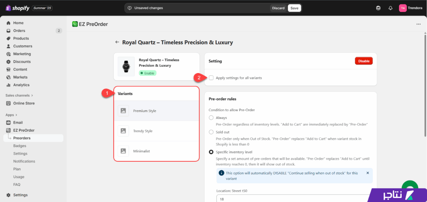
Task: Choose the Sold out radio option
Action: tap(211, 132)
